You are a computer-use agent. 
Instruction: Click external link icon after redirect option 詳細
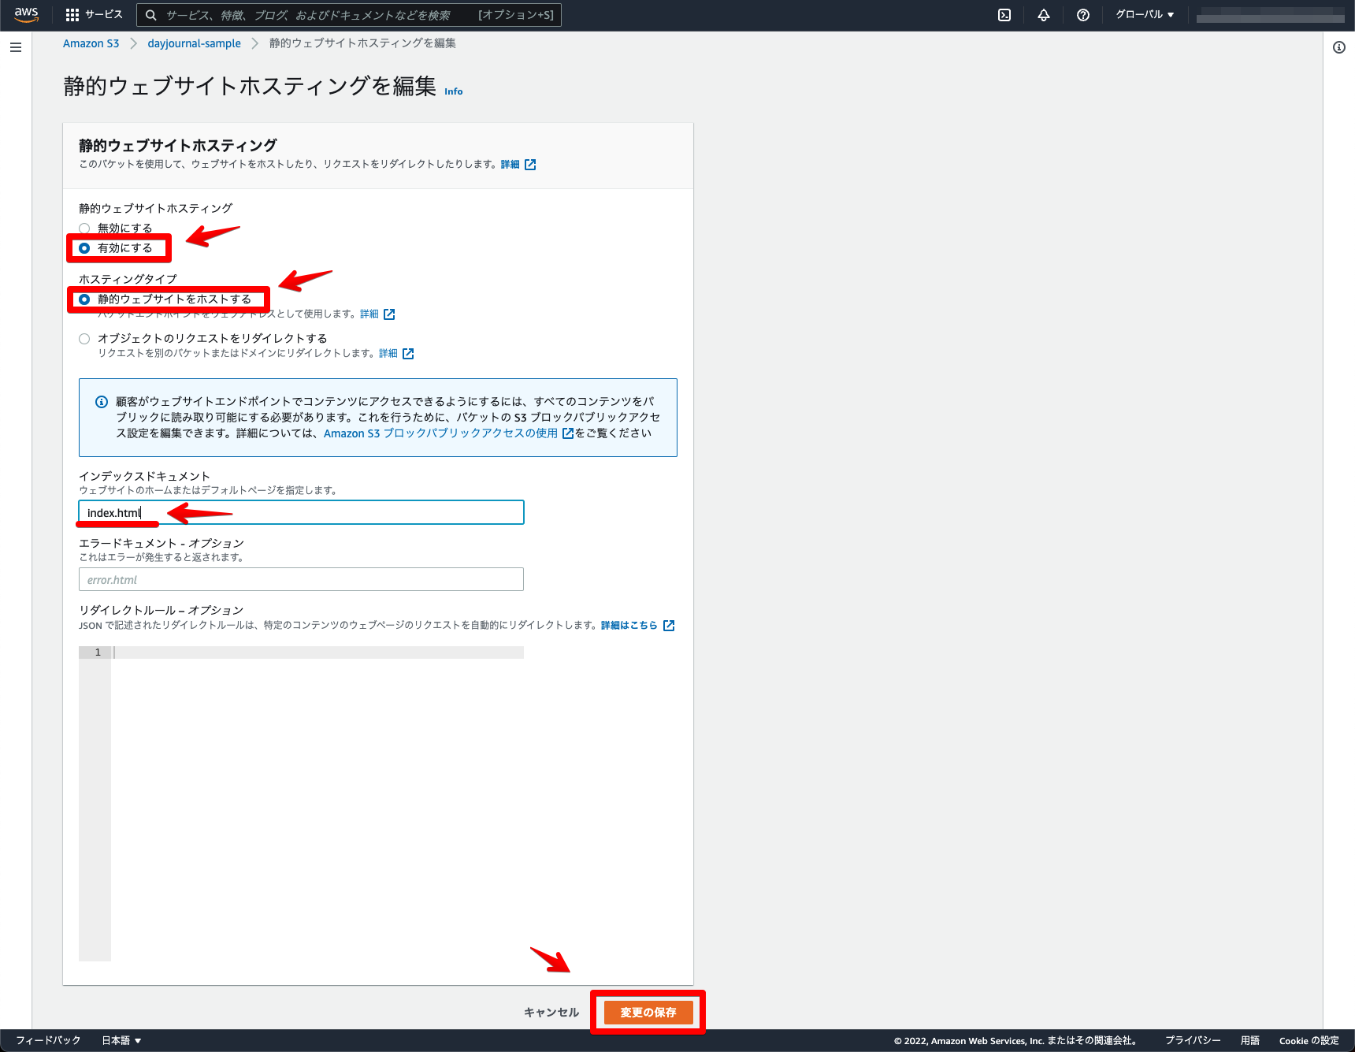[408, 354]
